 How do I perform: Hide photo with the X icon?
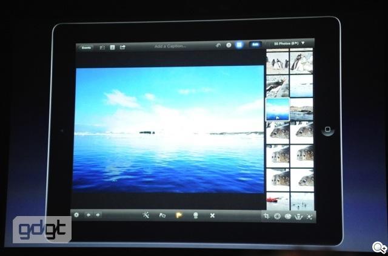pyautogui.click(x=212, y=215)
